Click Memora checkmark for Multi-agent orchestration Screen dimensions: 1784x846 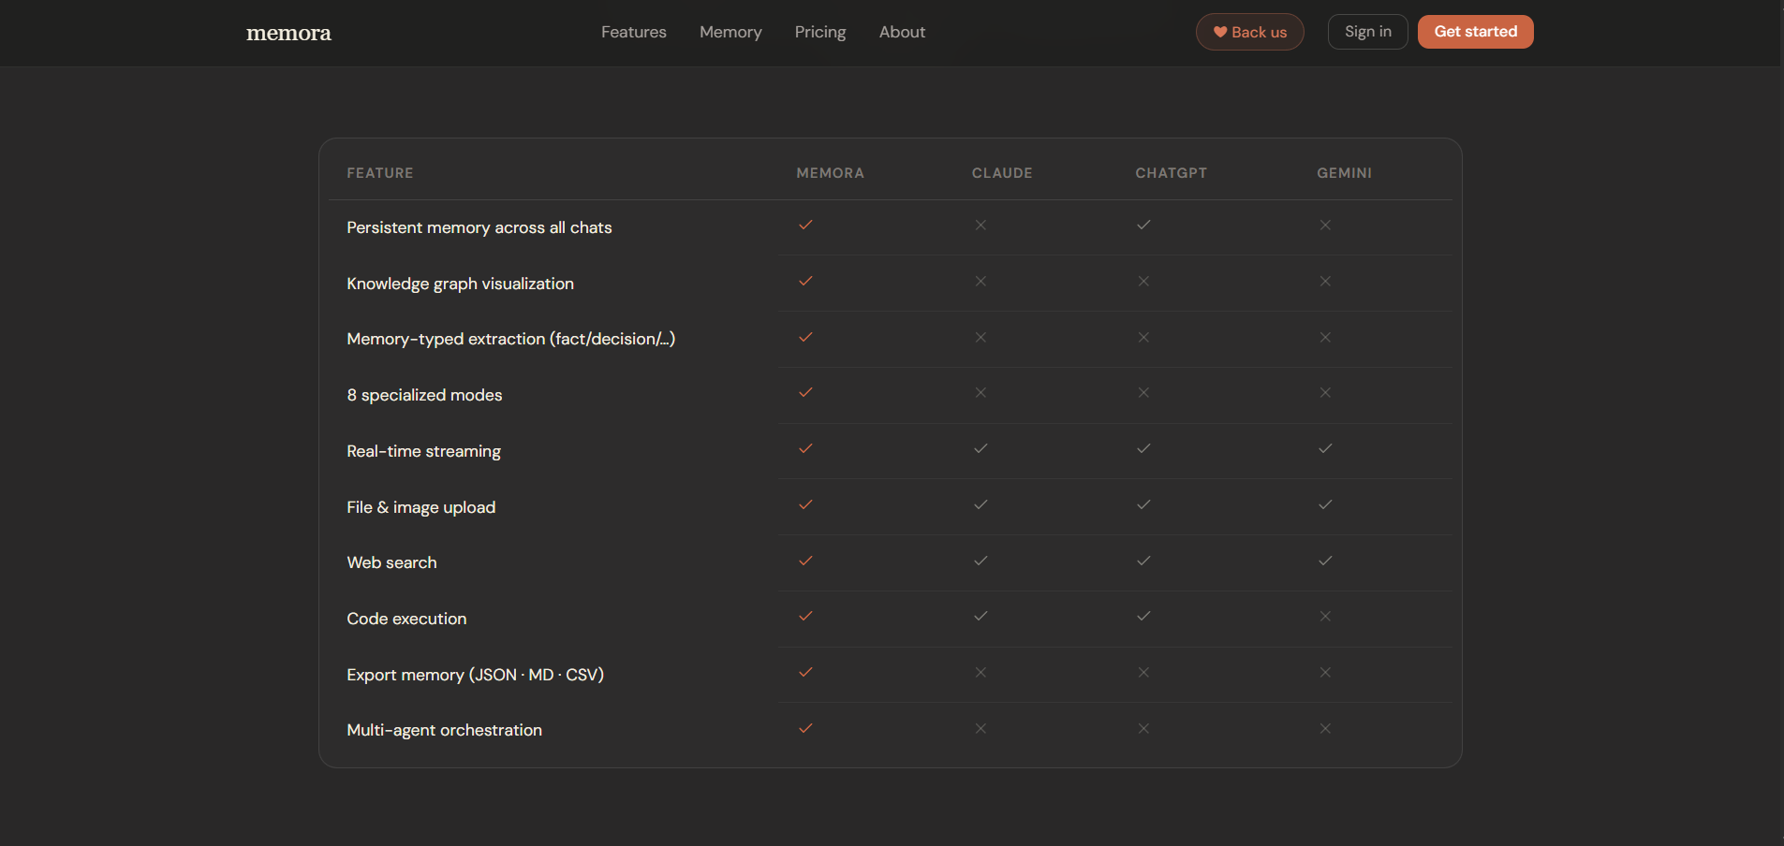805,729
